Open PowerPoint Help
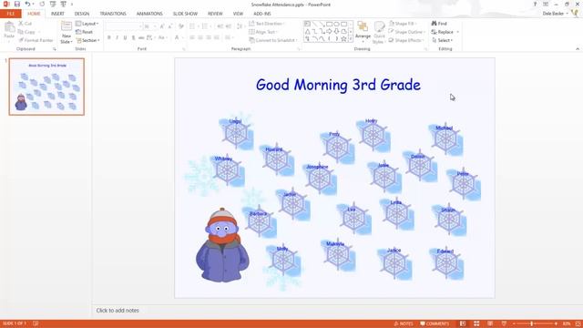 coord(535,4)
